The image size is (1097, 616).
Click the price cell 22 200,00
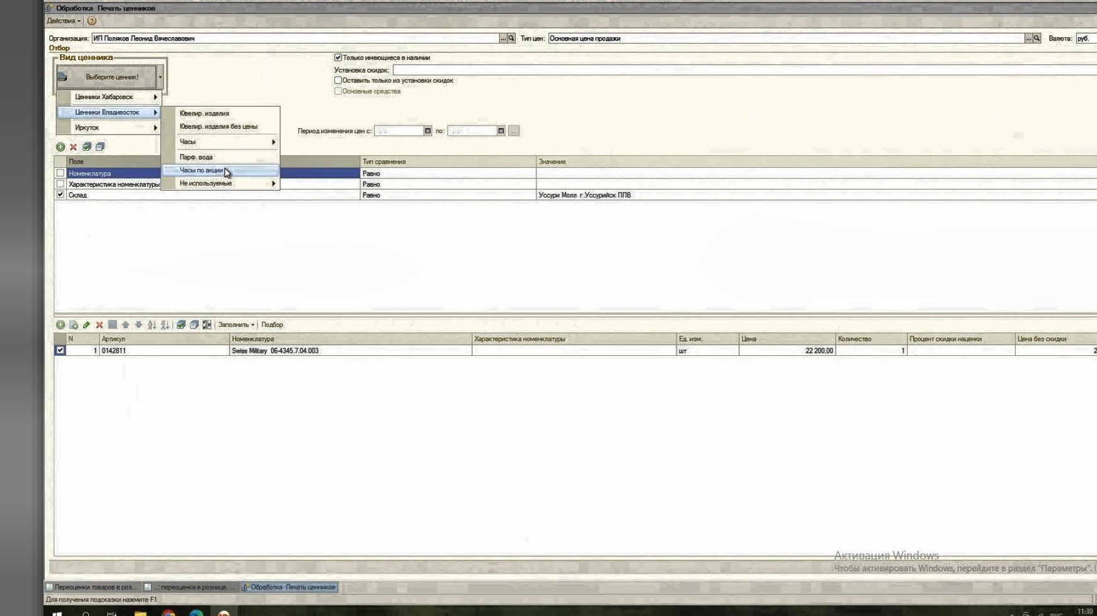click(x=787, y=351)
